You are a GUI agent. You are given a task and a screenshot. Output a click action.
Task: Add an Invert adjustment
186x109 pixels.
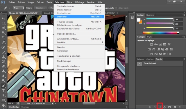click(152, 54)
